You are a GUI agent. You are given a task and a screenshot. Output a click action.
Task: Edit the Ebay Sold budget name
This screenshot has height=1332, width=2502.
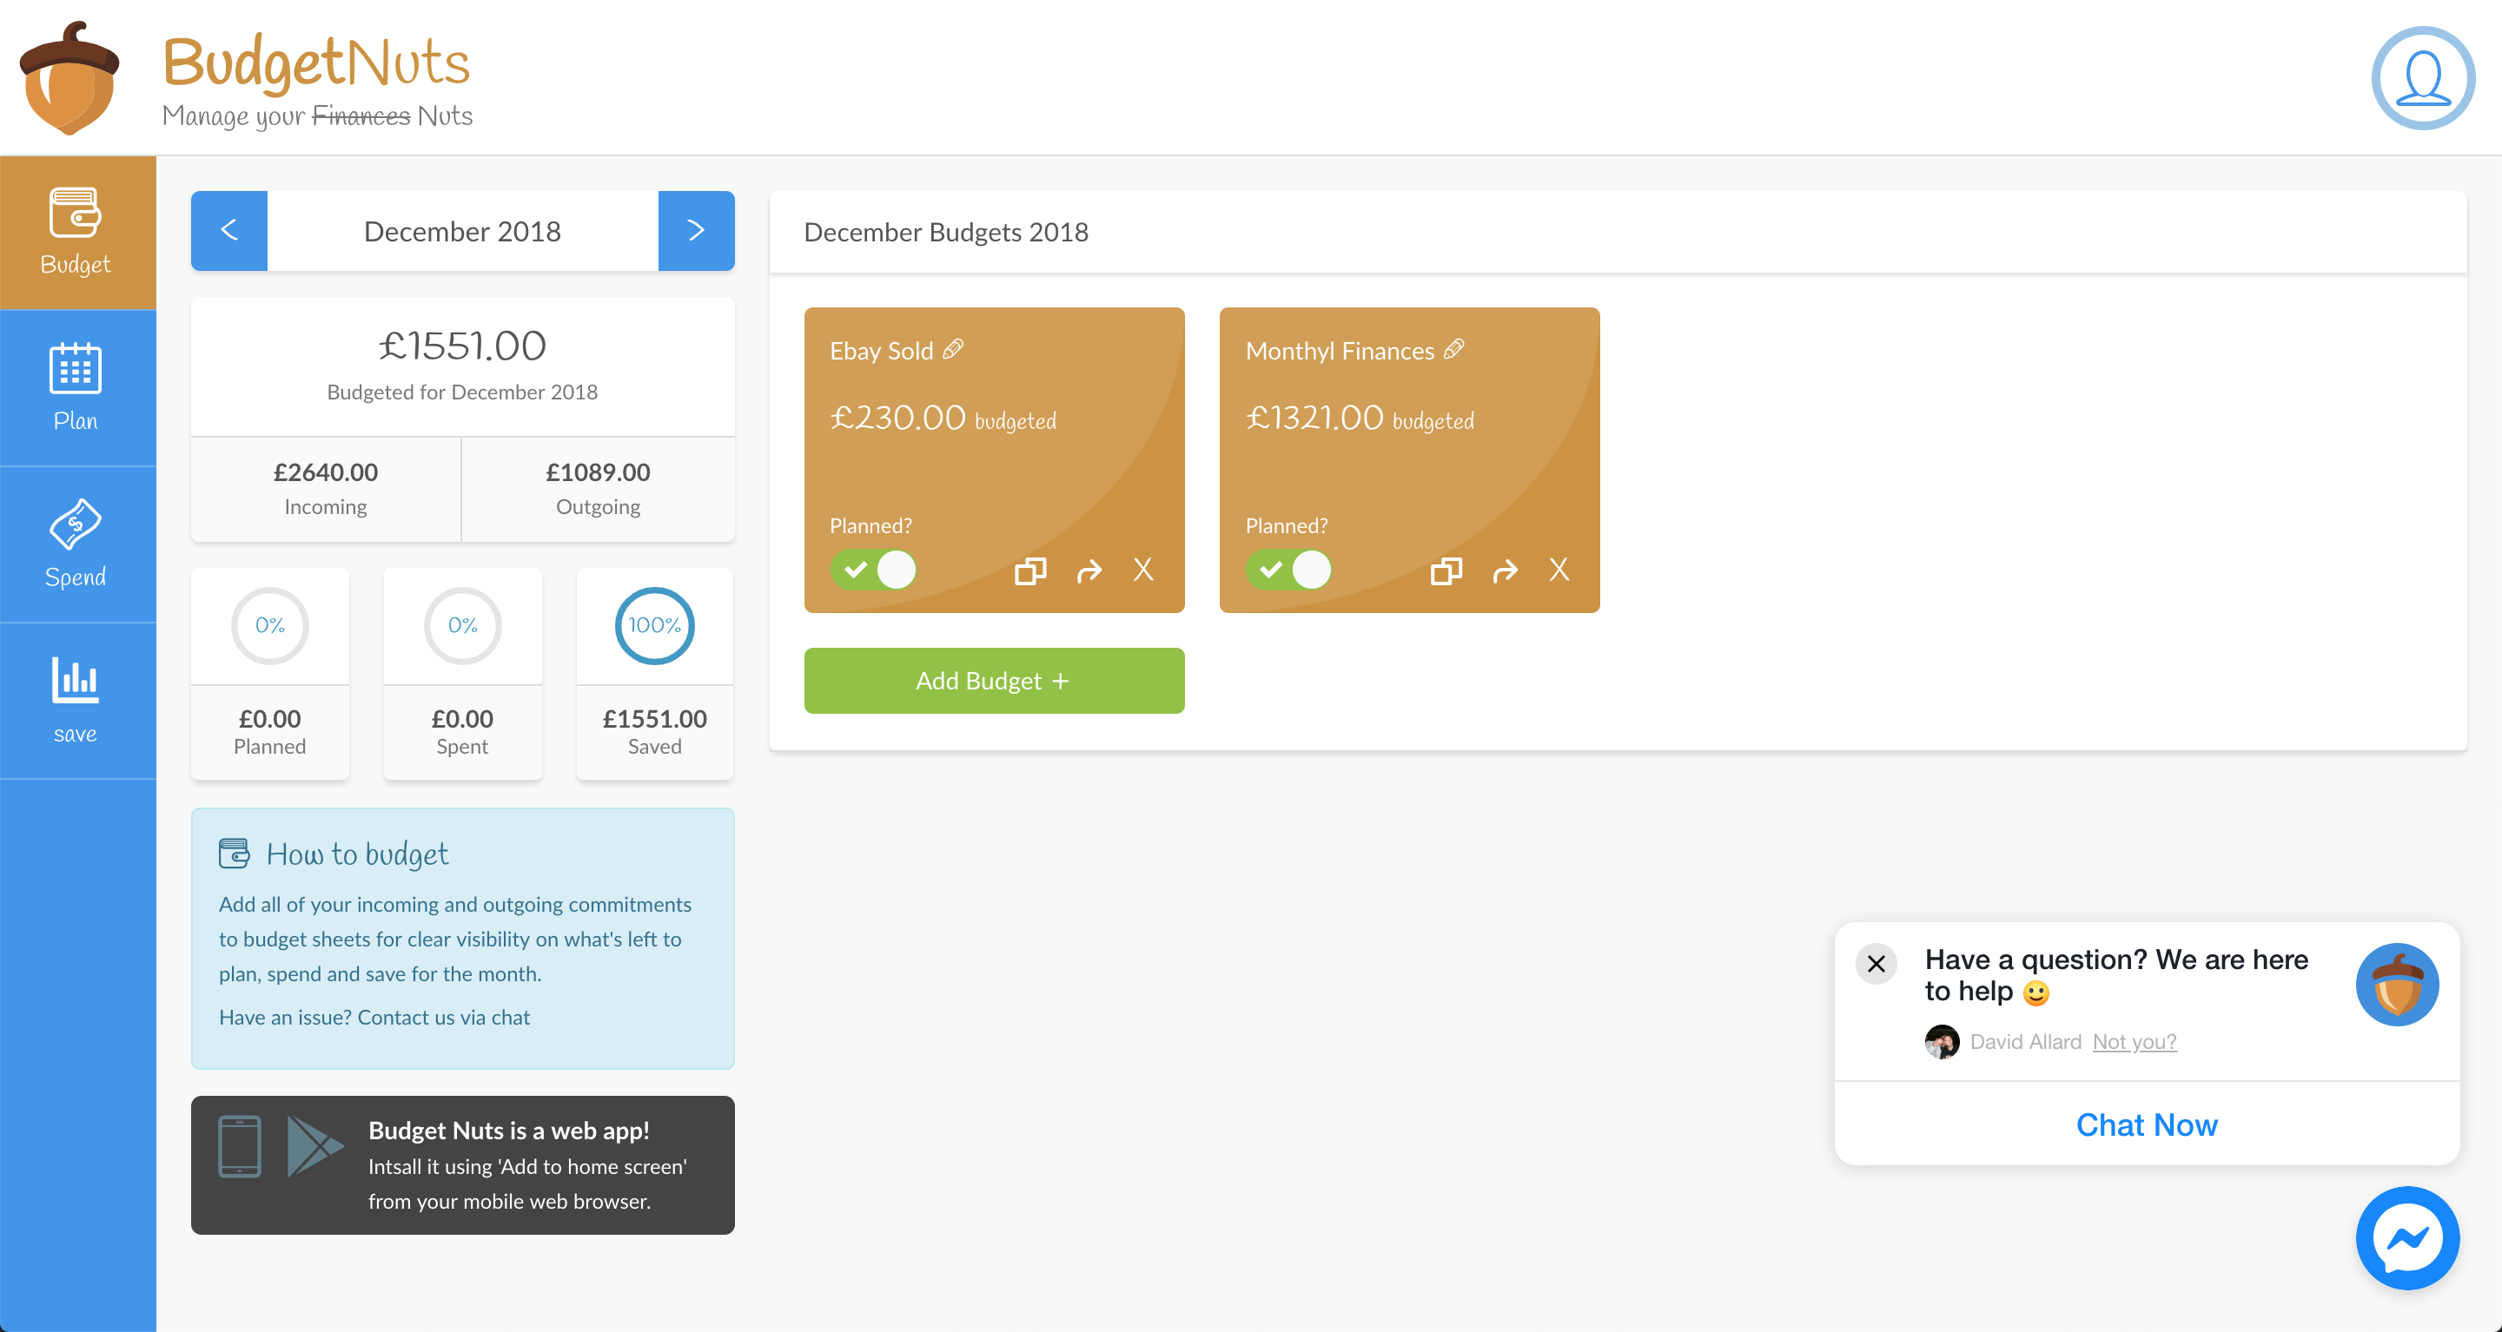tap(954, 350)
